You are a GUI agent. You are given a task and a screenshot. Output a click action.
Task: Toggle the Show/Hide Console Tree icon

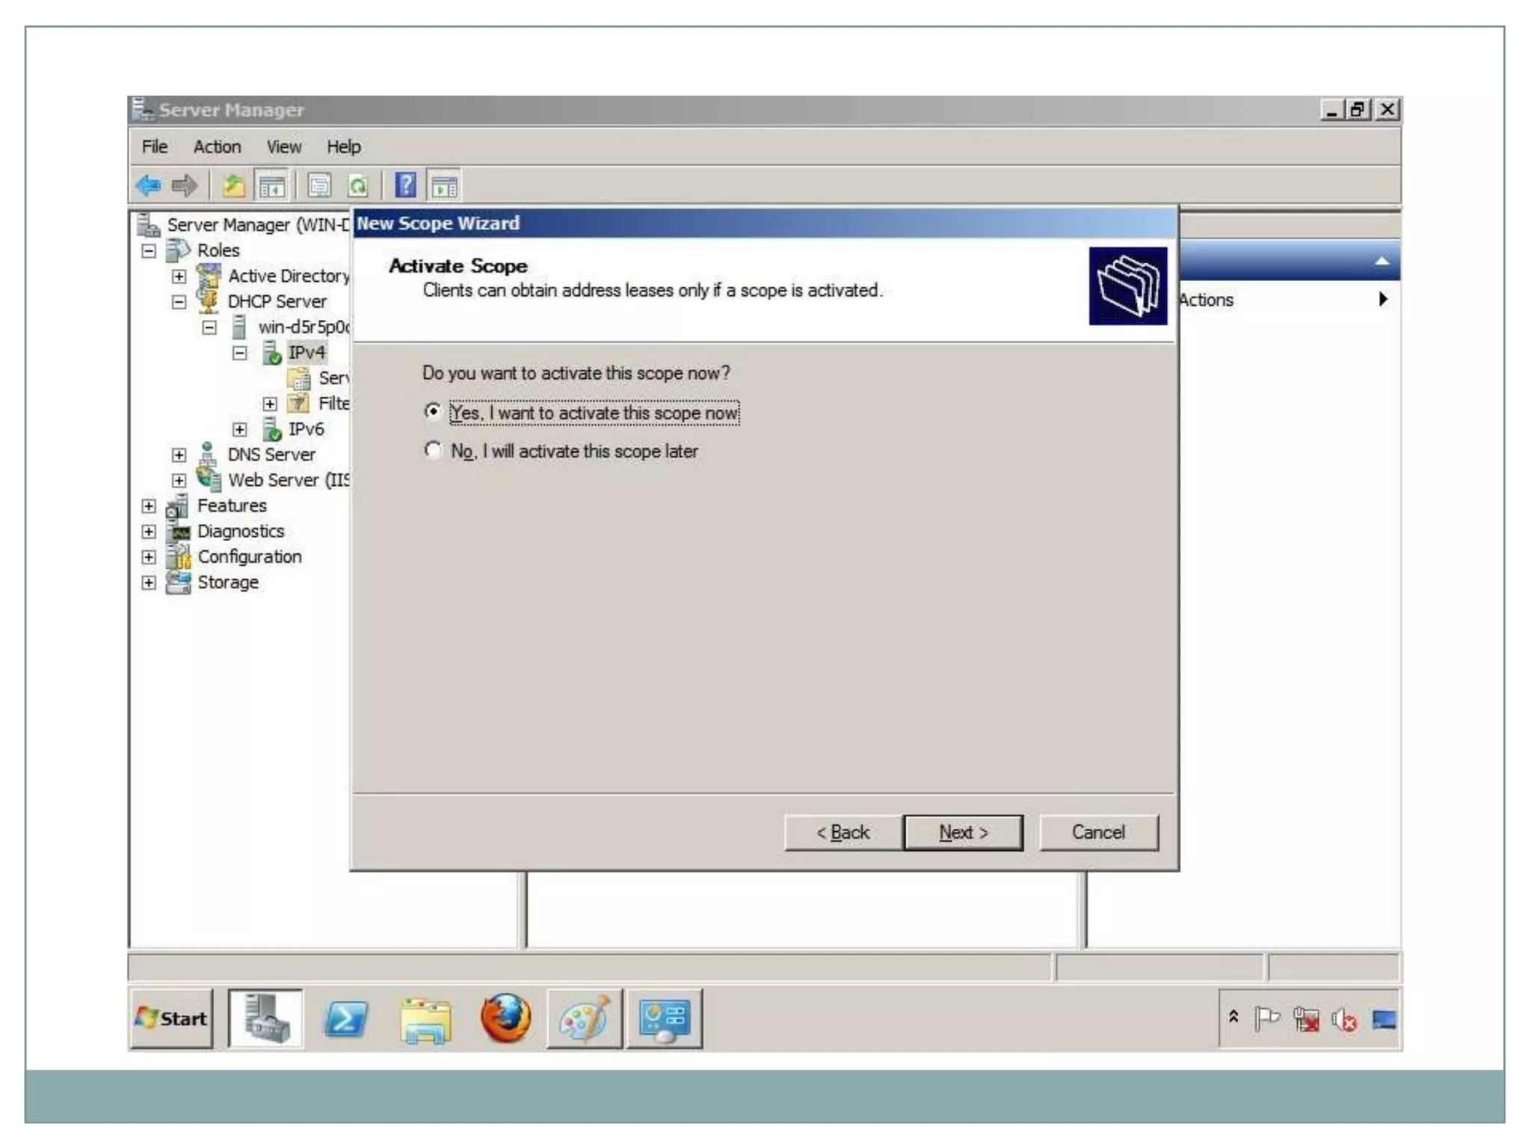pyautogui.click(x=272, y=185)
